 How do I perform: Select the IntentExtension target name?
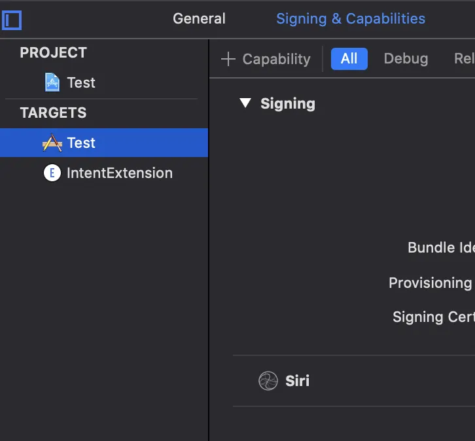(x=120, y=173)
